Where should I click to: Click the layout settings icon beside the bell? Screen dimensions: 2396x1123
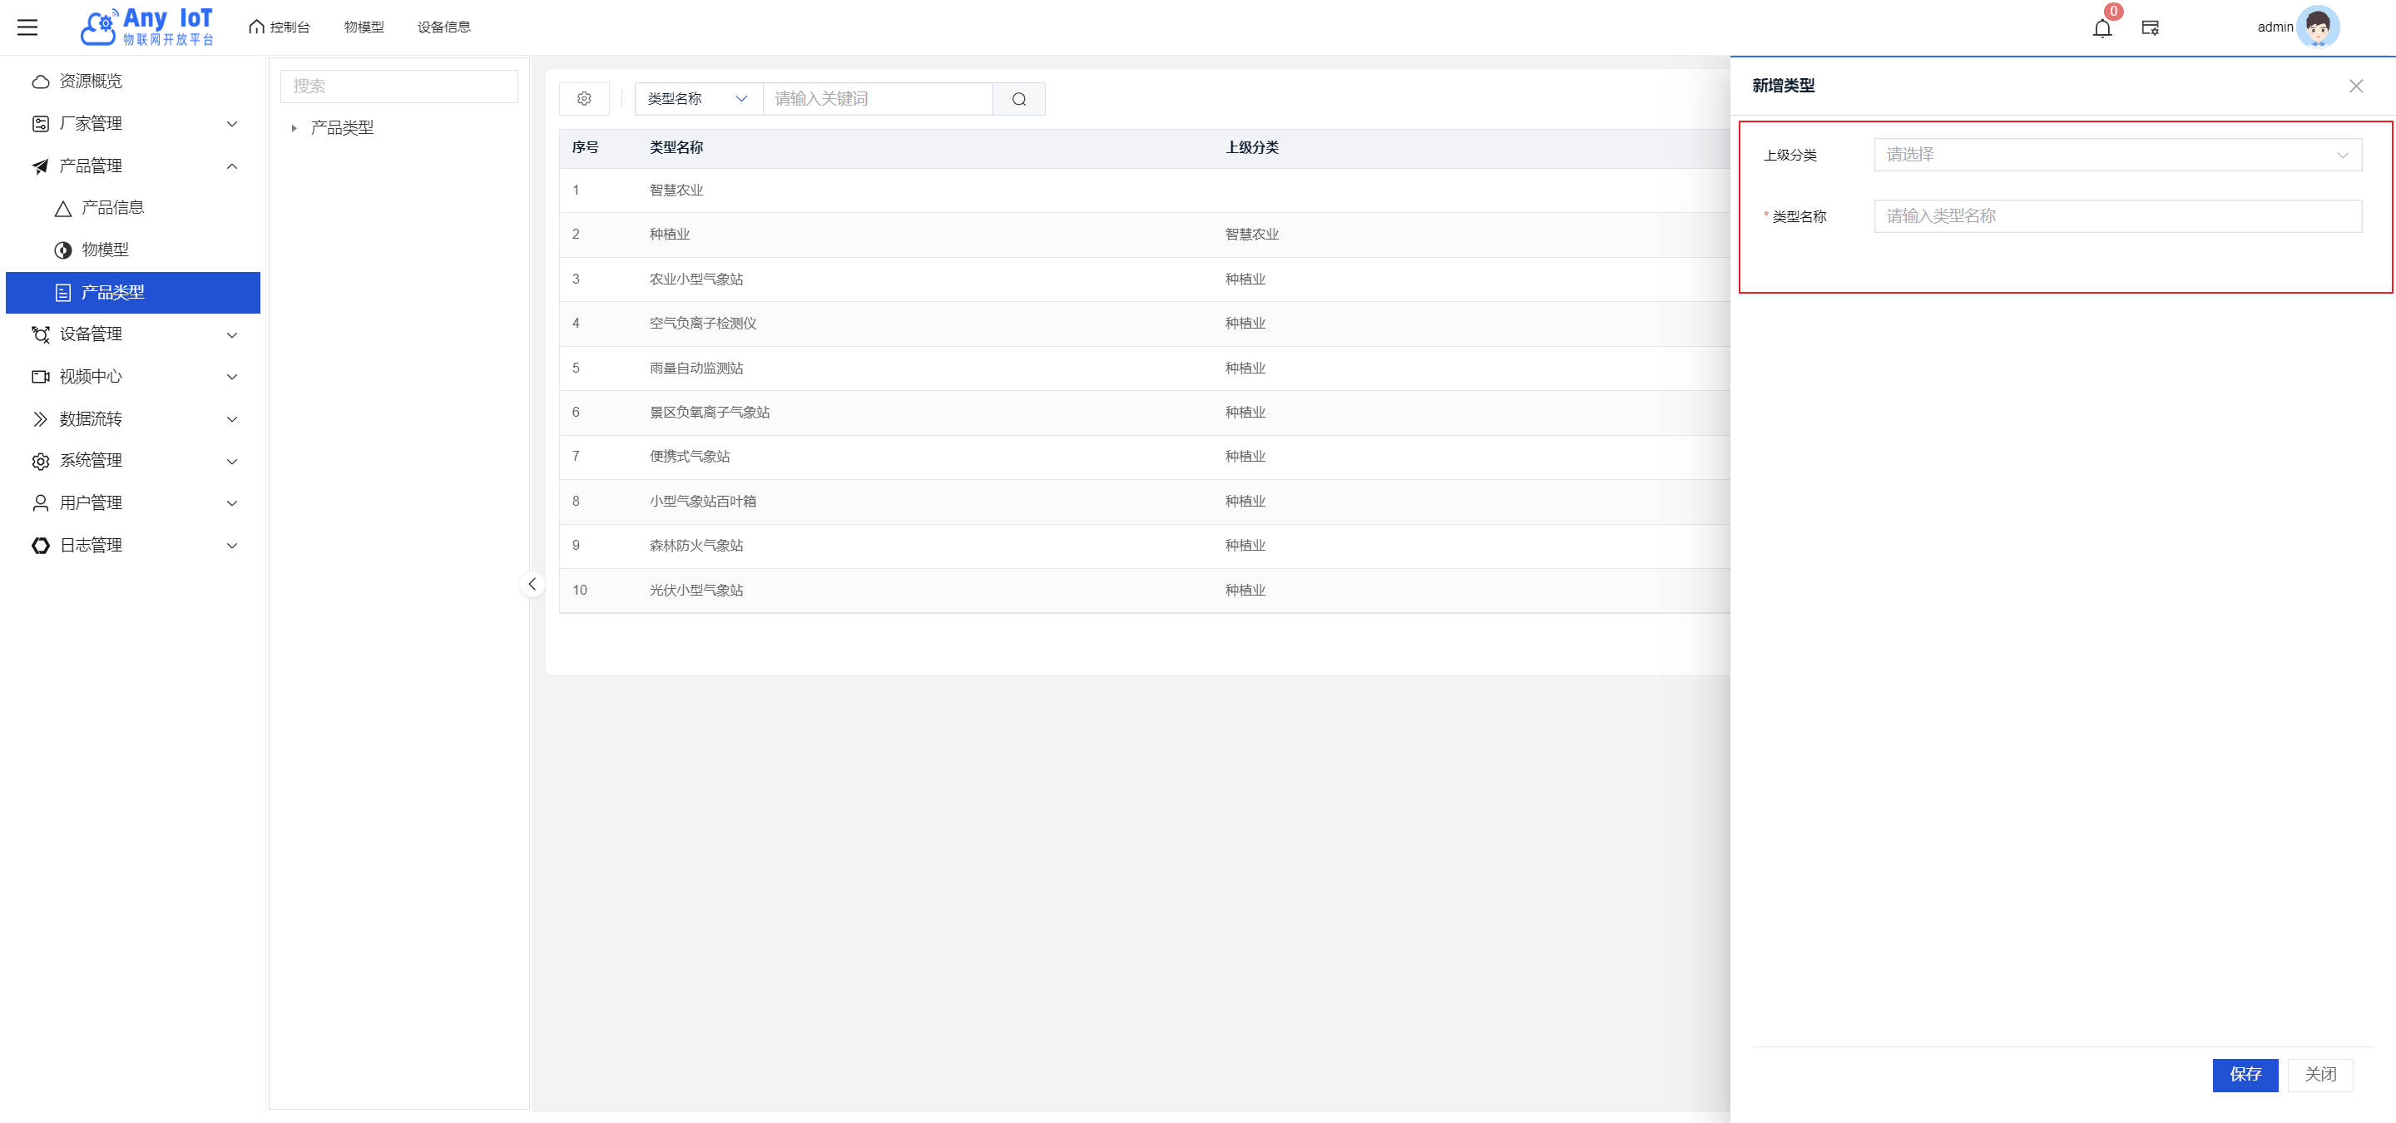point(2150,28)
